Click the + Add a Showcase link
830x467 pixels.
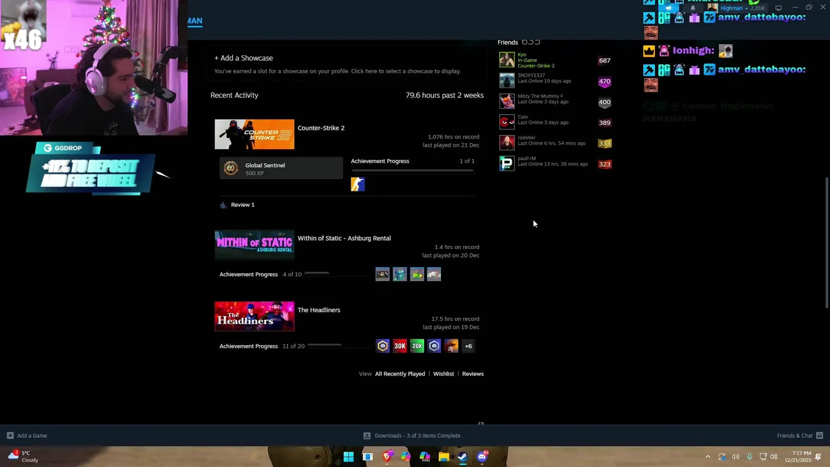point(244,58)
